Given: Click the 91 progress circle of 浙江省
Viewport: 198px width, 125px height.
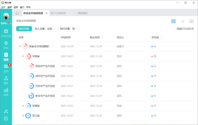Looking at the screenshot, I should (28, 116).
